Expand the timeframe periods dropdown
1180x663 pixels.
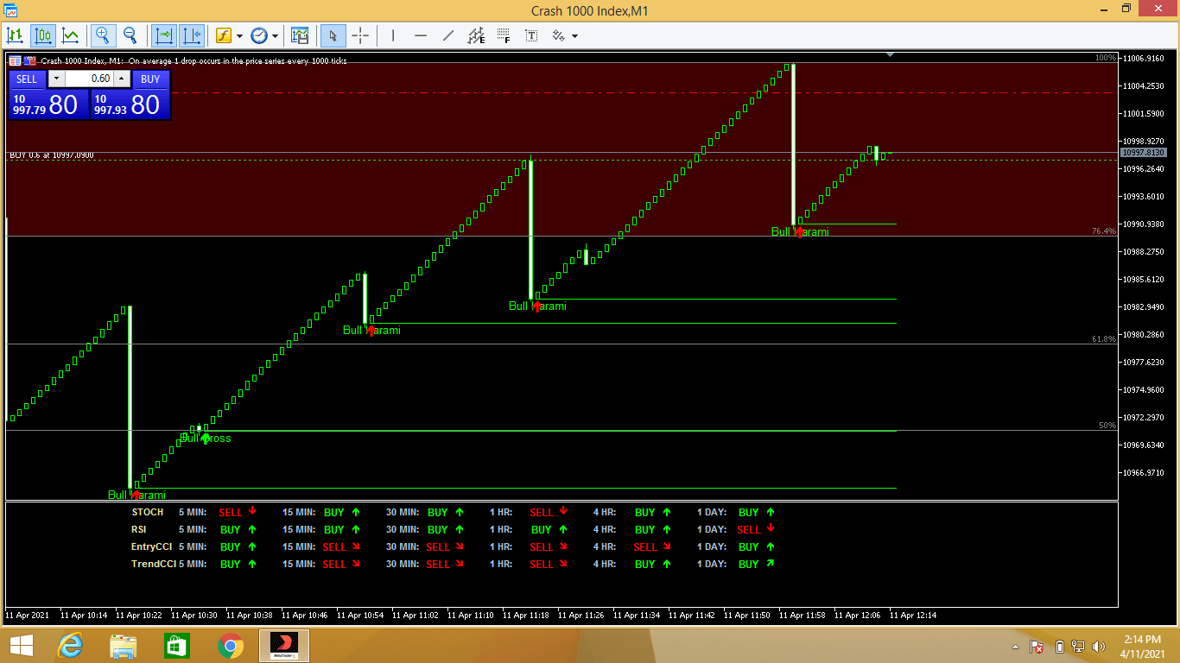coord(276,36)
